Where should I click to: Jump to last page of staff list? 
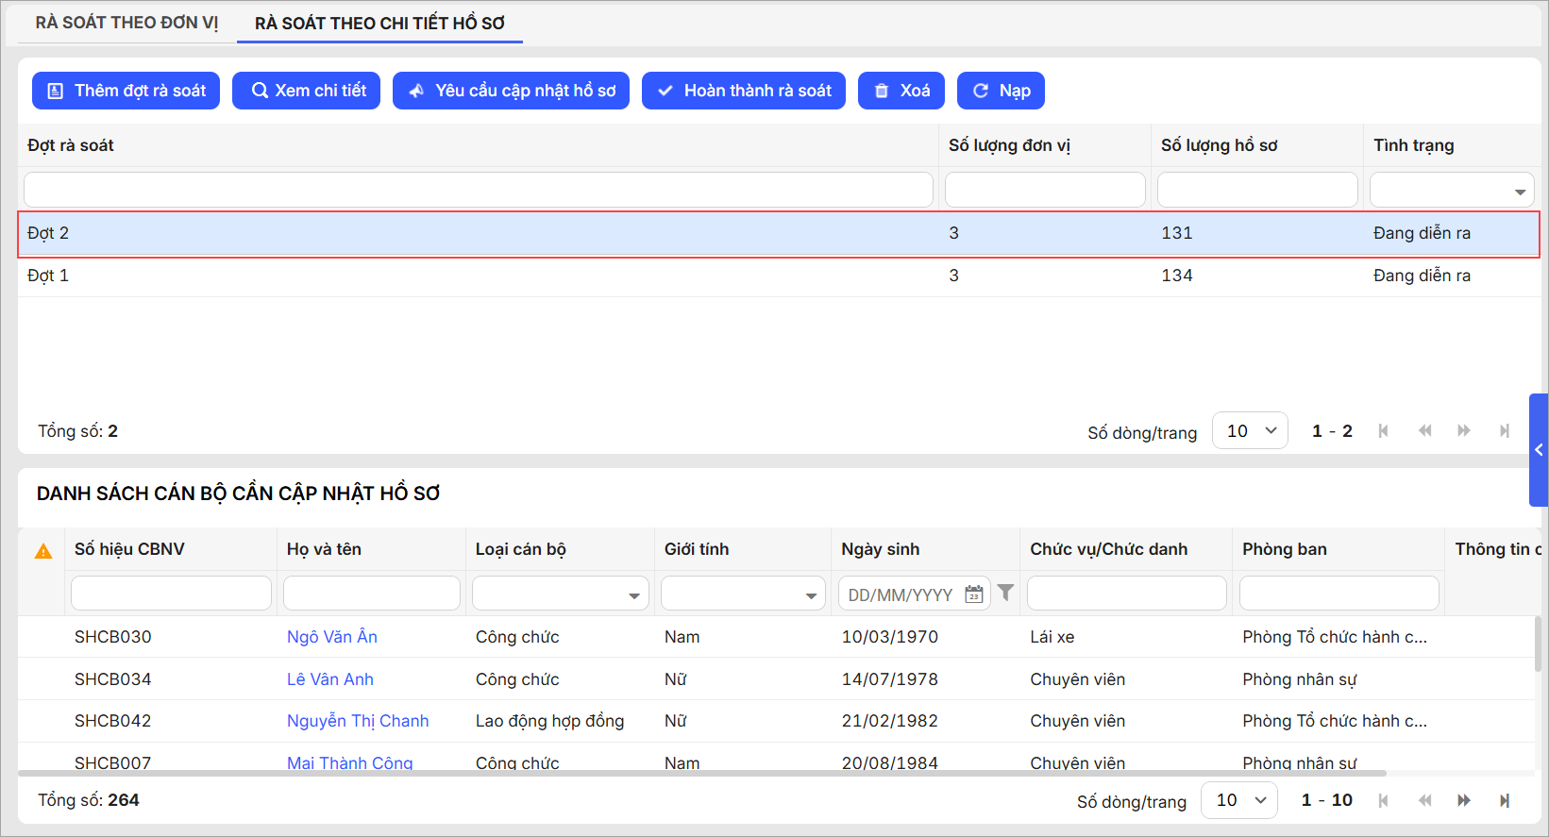pyautogui.click(x=1504, y=800)
